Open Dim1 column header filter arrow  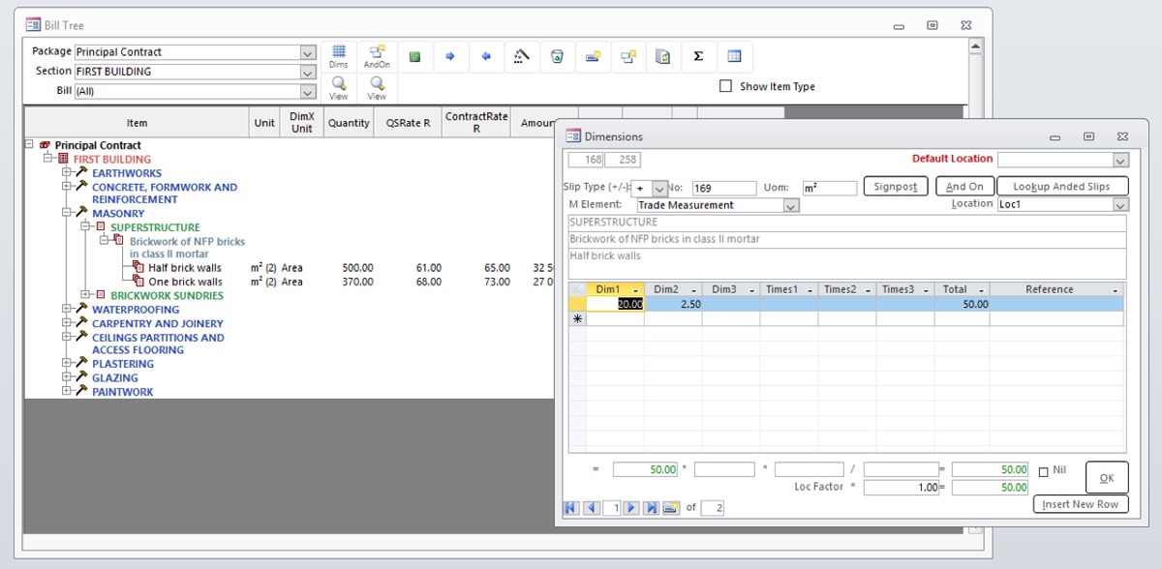[x=636, y=289]
